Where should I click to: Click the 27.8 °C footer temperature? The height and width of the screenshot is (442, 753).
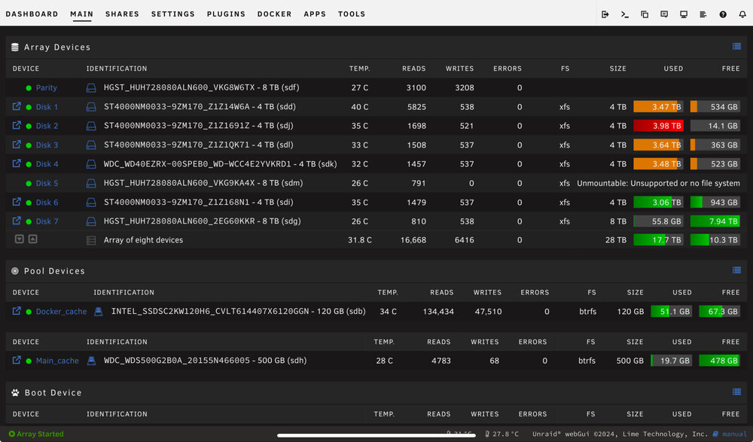click(506, 434)
